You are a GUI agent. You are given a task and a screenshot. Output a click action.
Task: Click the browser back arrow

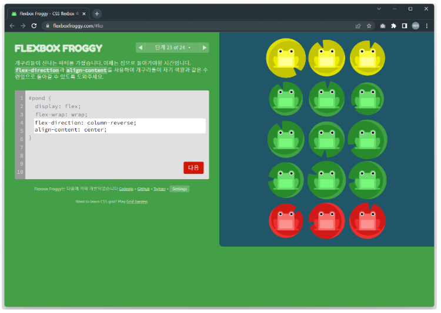point(12,26)
